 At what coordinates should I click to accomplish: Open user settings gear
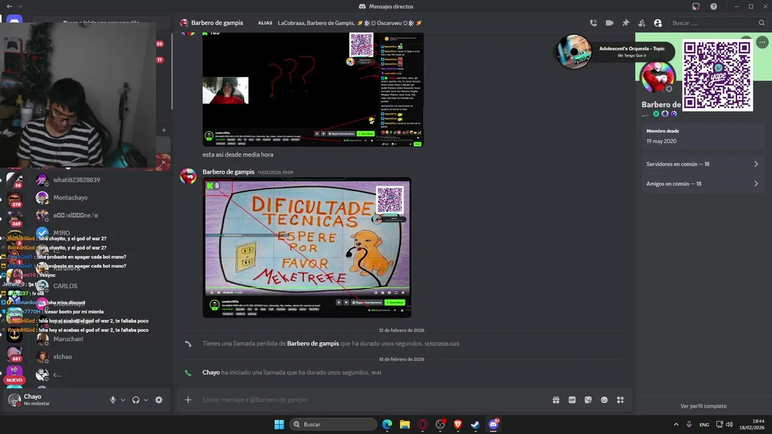pos(159,400)
